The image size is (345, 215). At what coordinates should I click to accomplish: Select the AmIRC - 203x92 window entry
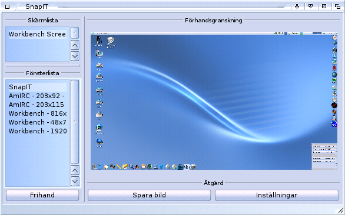(38, 96)
